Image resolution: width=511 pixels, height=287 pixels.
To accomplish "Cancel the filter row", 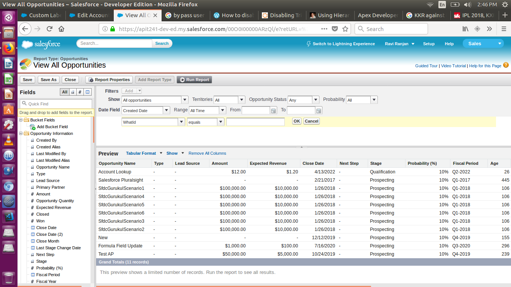I will tap(311, 121).
